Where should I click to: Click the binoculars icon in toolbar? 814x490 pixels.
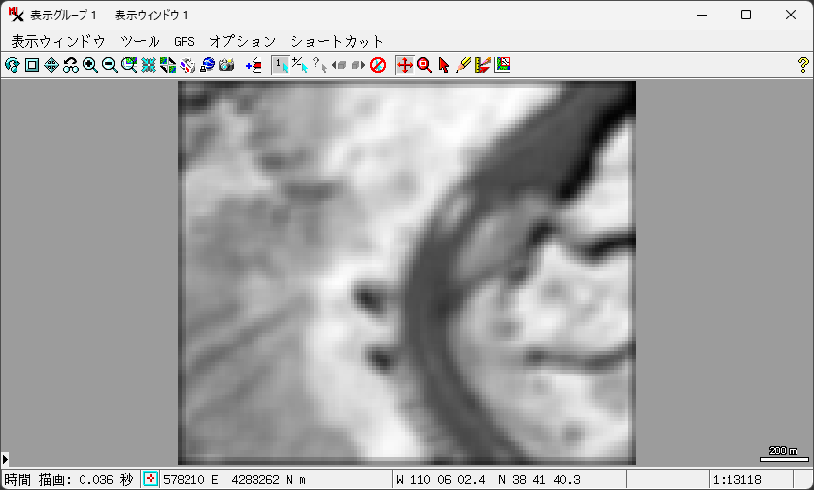point(70,65)
